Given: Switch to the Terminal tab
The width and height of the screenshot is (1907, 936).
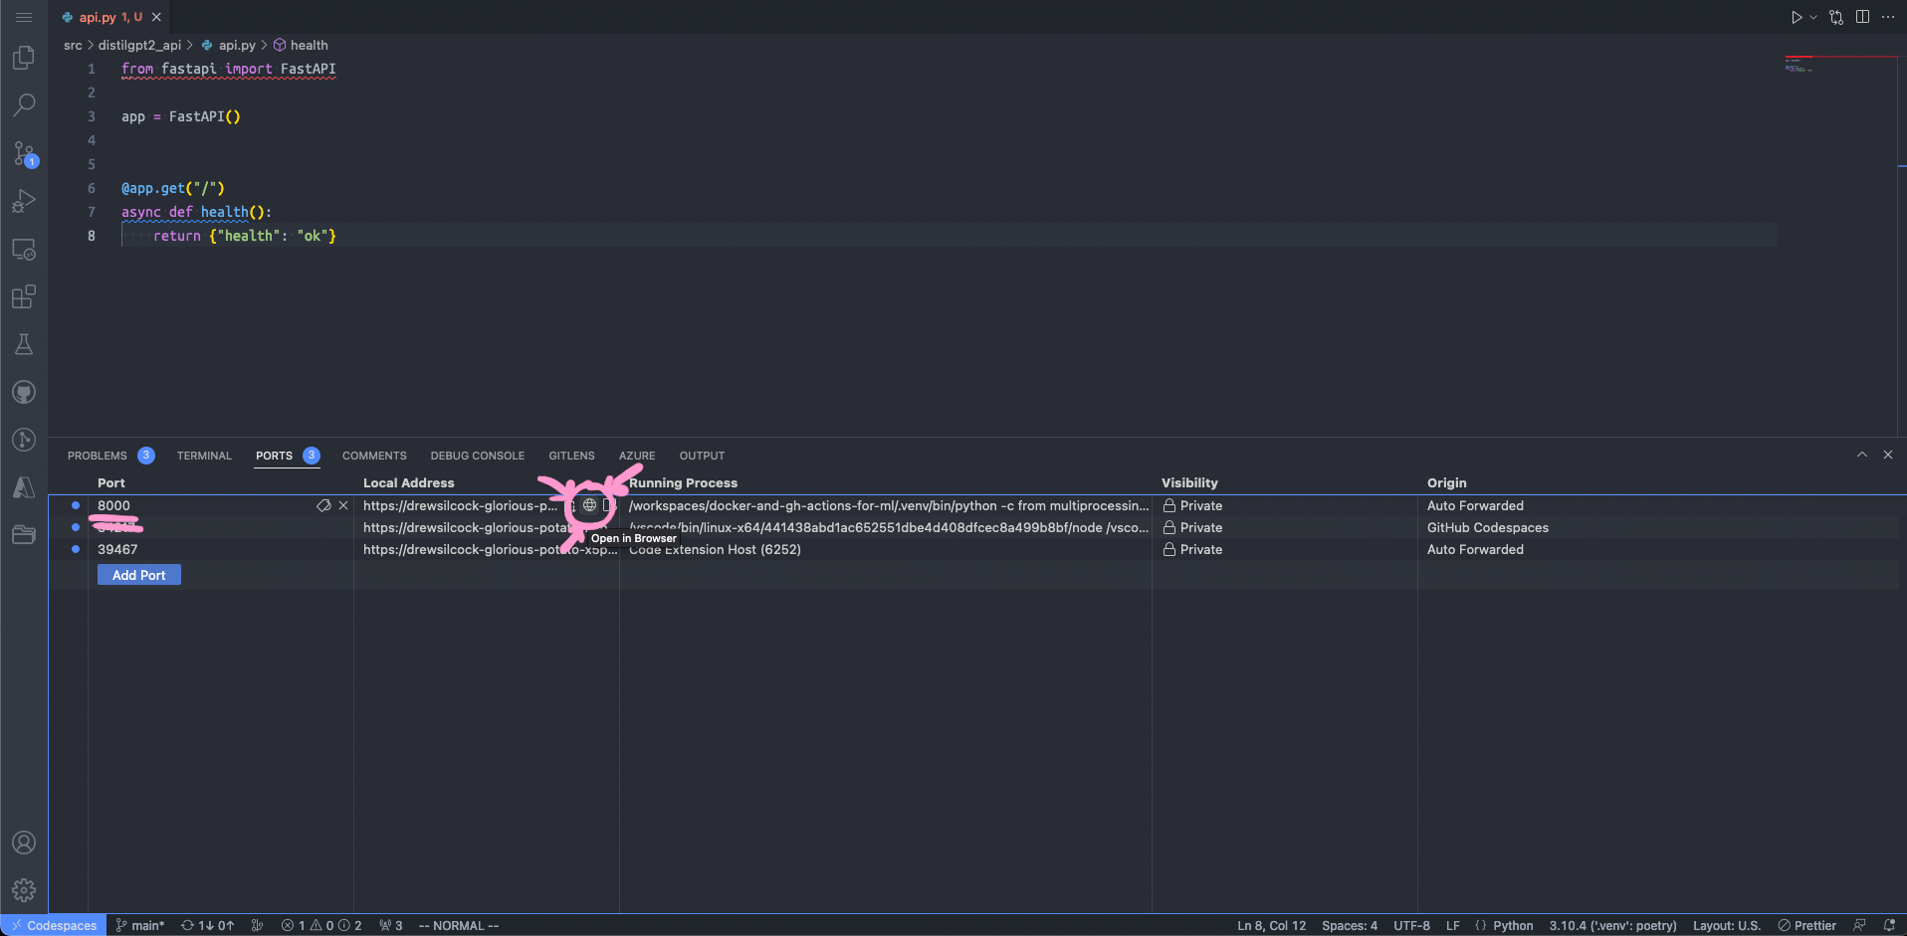Looking at the screenshot, I should tap(204, 456).
